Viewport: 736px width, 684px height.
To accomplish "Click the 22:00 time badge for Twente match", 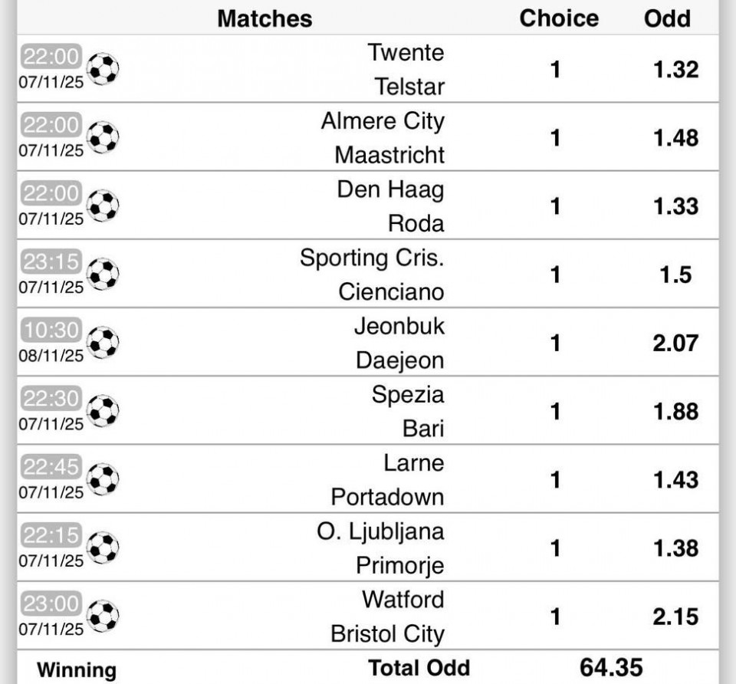I will 51,56.
